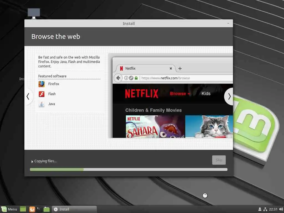
Task: Click the netflix.com URL address bar
Action: (x=186, y=78)
